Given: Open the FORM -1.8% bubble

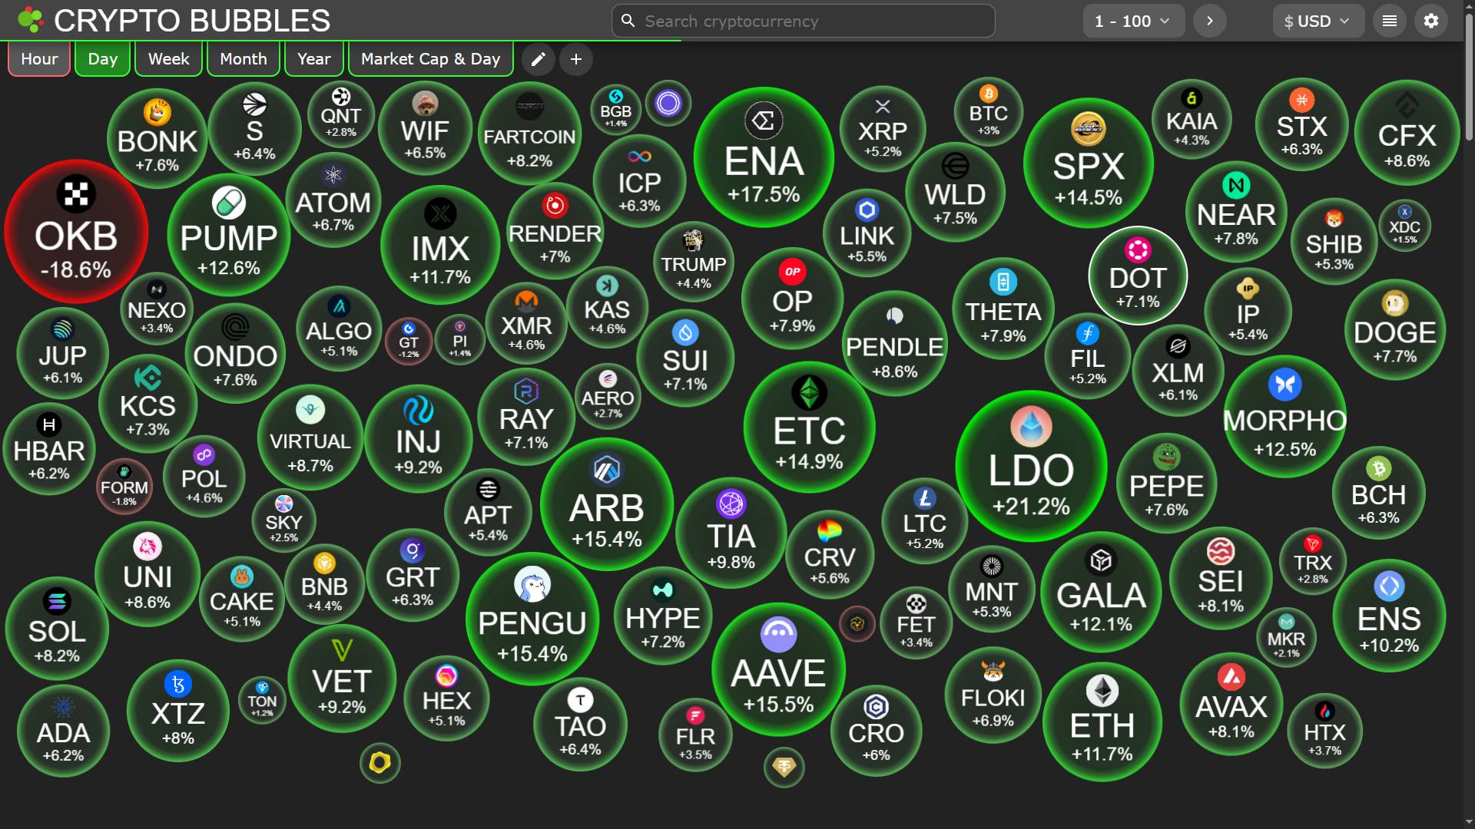Looking at the screenshot, I should tap(124, 487).
